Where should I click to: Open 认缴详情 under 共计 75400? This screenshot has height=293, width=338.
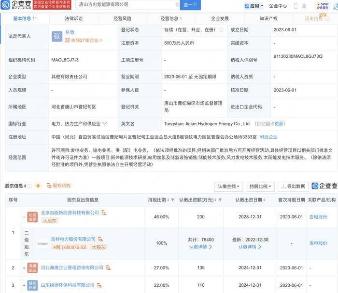click(200, 247)
